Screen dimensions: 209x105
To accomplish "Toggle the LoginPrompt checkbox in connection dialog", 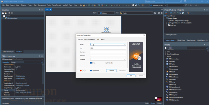I will tap(91, 71).
